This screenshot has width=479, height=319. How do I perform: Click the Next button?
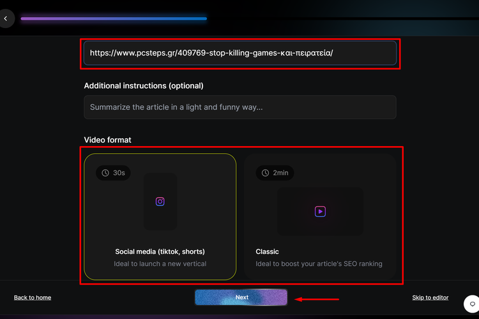(x=241, y=297)
